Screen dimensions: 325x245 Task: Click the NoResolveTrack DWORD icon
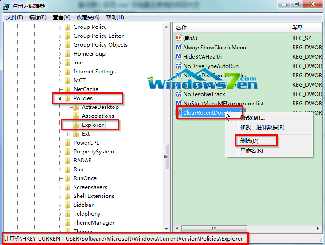click(178, 94)
